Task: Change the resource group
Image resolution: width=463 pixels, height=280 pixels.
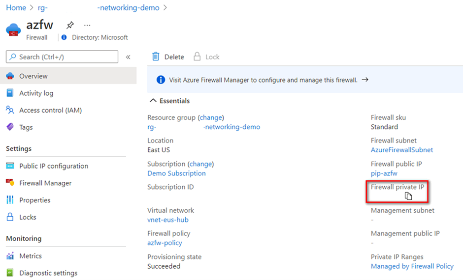Action: point(211,117)
